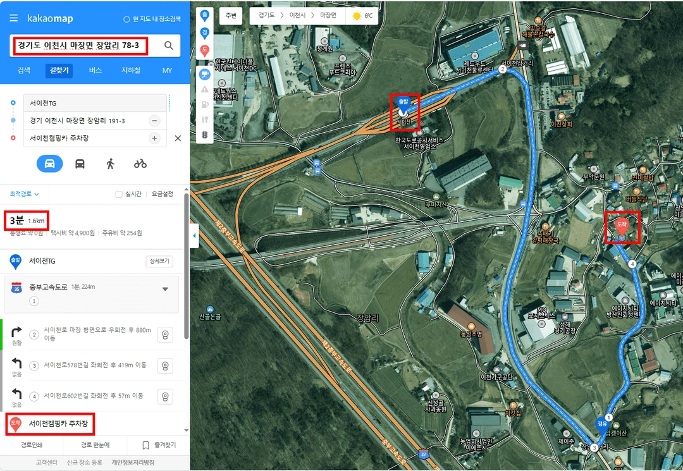Viewport: 683px width, 471px height.
Task: Switch to the 검색 tab
Action: pyautogui.click(x=23, y=70)
